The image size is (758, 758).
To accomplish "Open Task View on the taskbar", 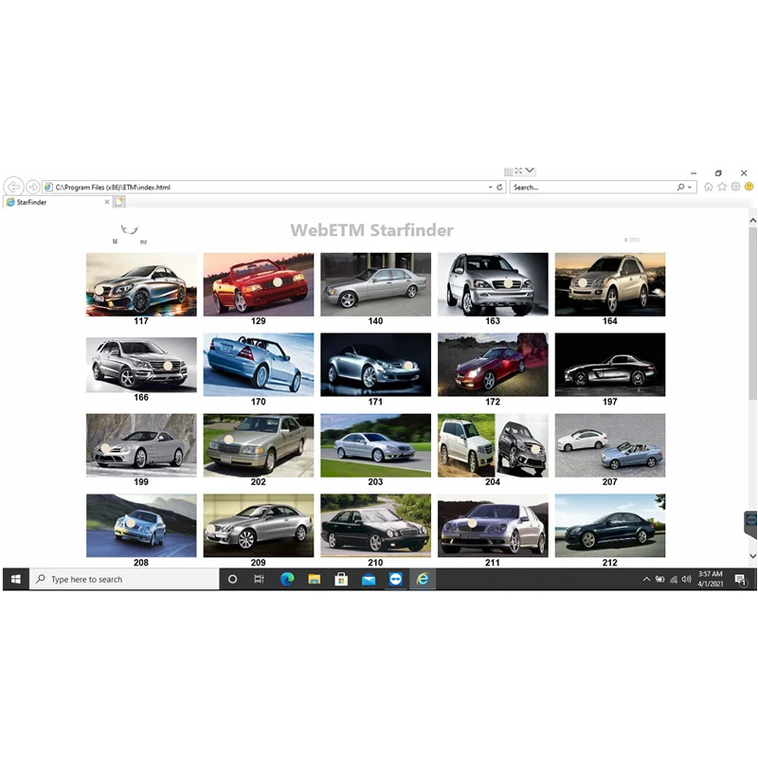I will 259,579.
